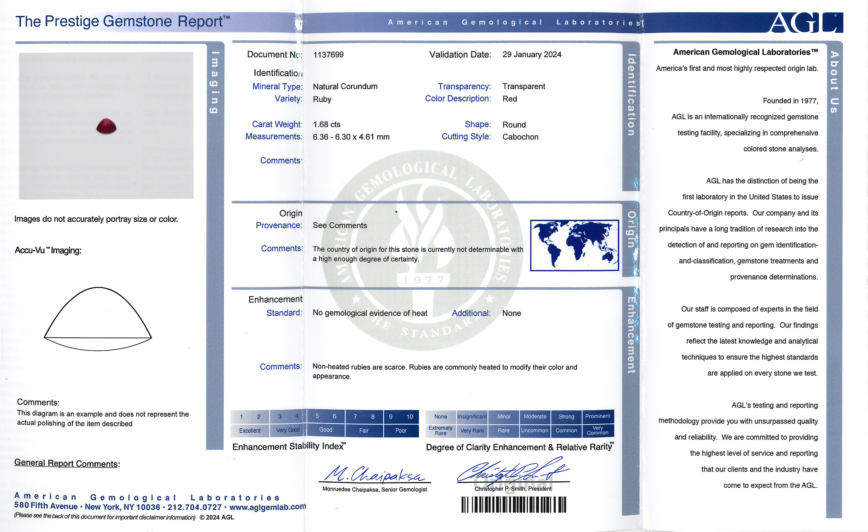Image resolution: width=868 pixels, height=532 pixels.
Task: Click the Extremely Rare rarity cell
Action: [441, 431]
